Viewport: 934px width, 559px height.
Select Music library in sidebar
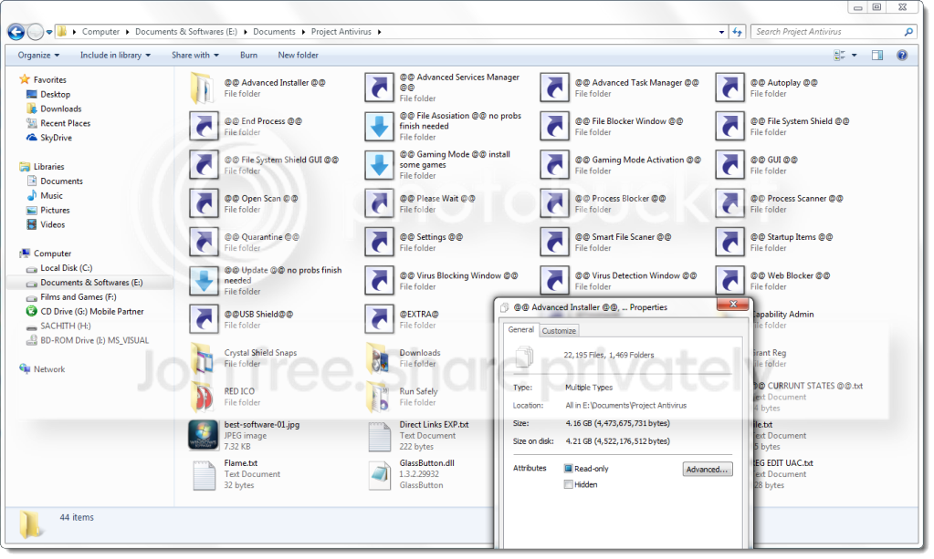pyautogui.click(x=51, y=196)
